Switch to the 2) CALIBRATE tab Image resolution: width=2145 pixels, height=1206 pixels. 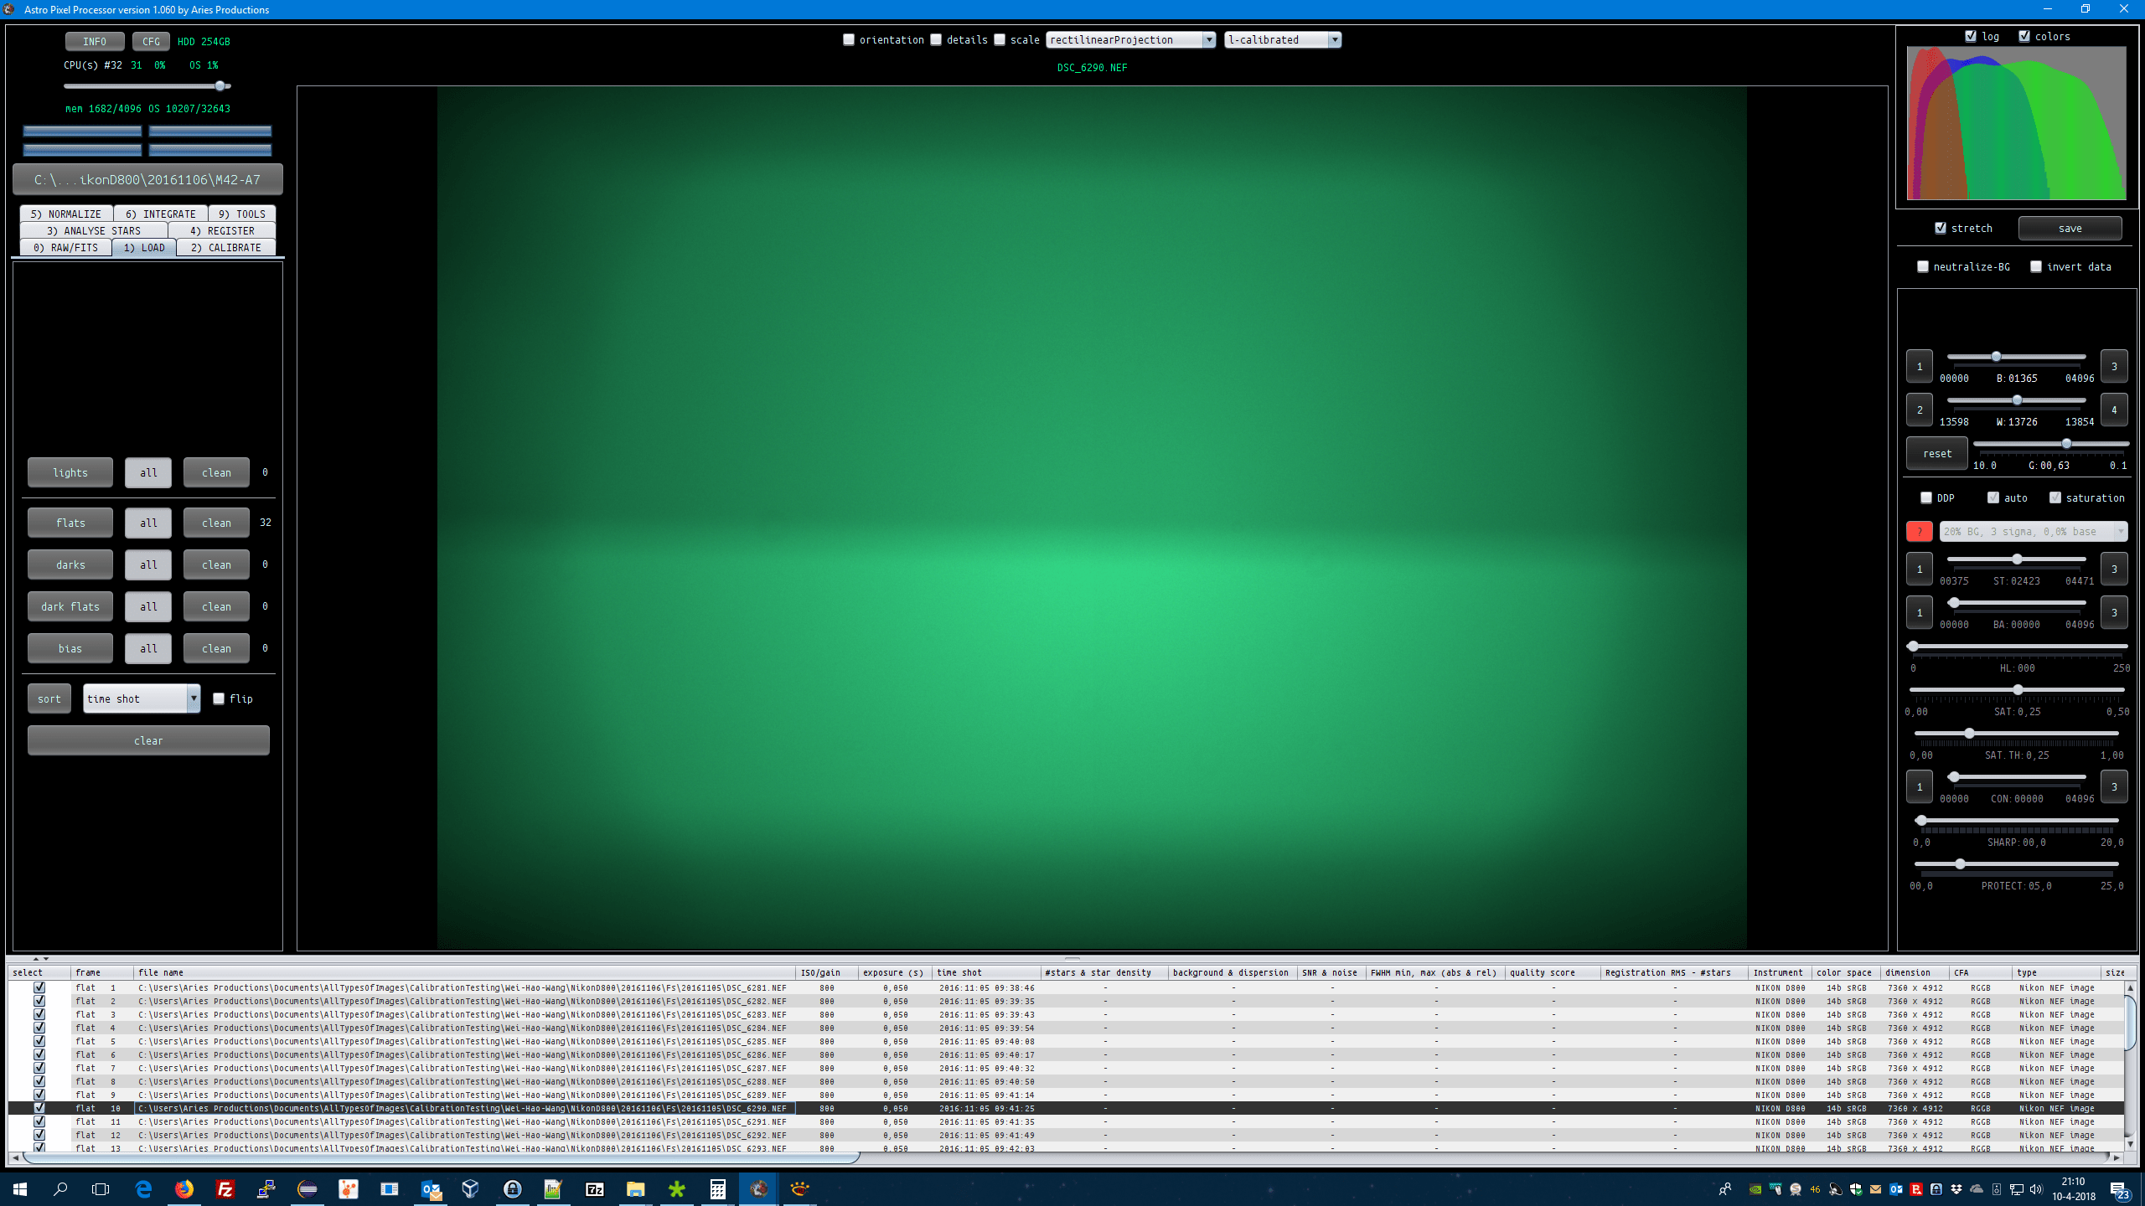(x=226, y=247)
